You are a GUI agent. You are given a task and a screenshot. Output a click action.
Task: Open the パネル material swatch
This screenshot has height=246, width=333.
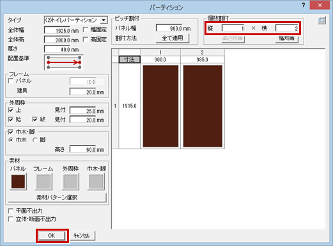tap(18, 181)
